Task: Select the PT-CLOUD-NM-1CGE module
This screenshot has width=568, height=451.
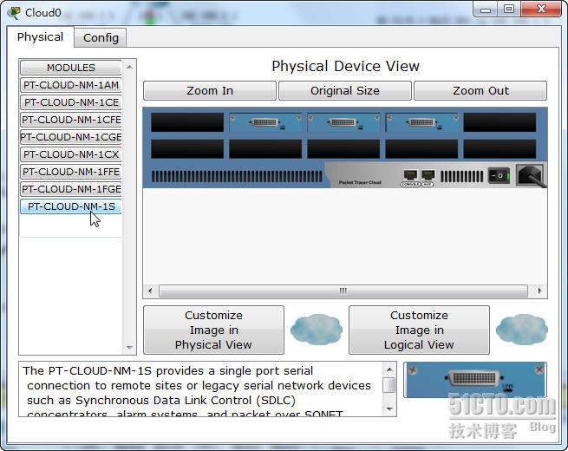Action: pyautogui.click(x=71, y=137)
